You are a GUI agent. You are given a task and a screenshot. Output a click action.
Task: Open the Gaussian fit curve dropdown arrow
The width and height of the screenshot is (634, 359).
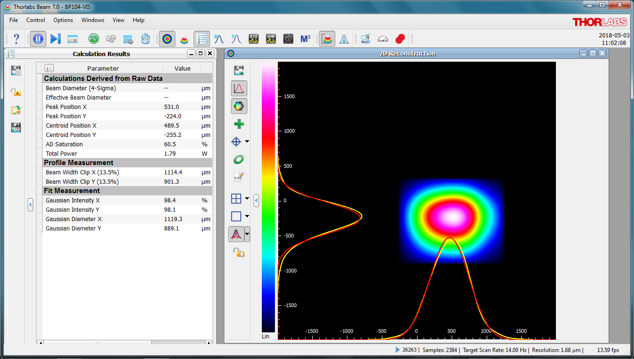[247, 234]
